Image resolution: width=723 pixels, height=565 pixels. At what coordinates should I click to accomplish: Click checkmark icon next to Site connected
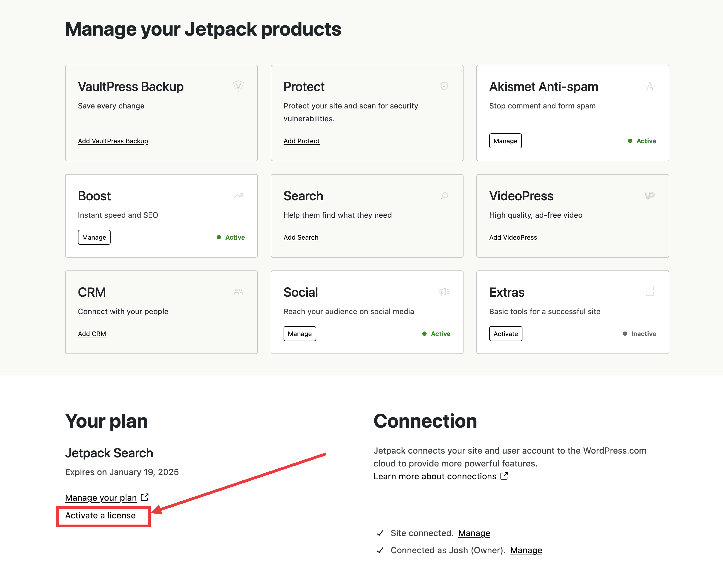[x=380, y=533]
